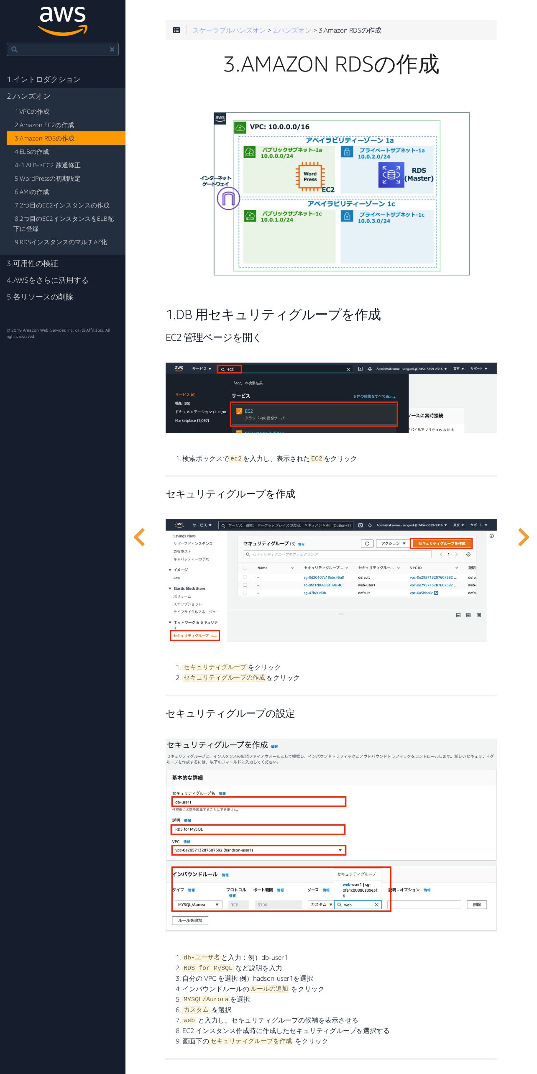This screenshot has width=537, height=1074.
Task: Click the VPC cloud icon in diagram
Action: pos(240,127)
